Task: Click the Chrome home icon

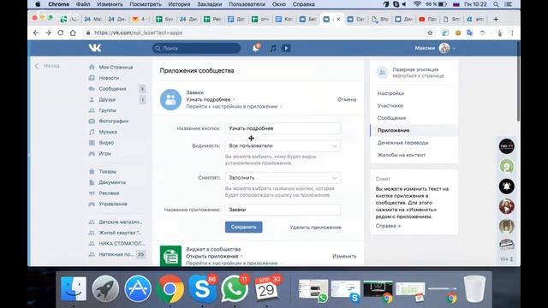Action: (73, 33)
